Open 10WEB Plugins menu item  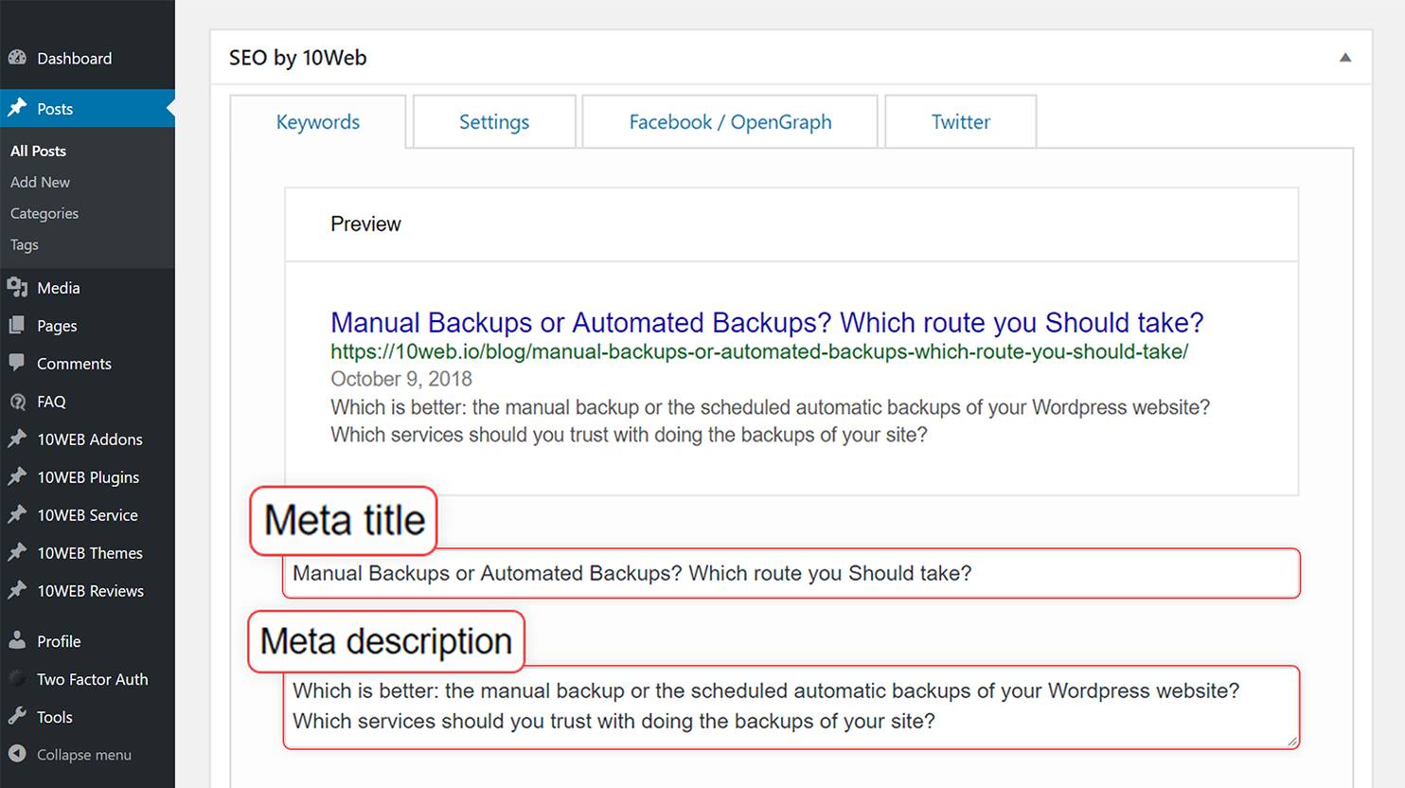pyautogui.click(x=87, y=476)
